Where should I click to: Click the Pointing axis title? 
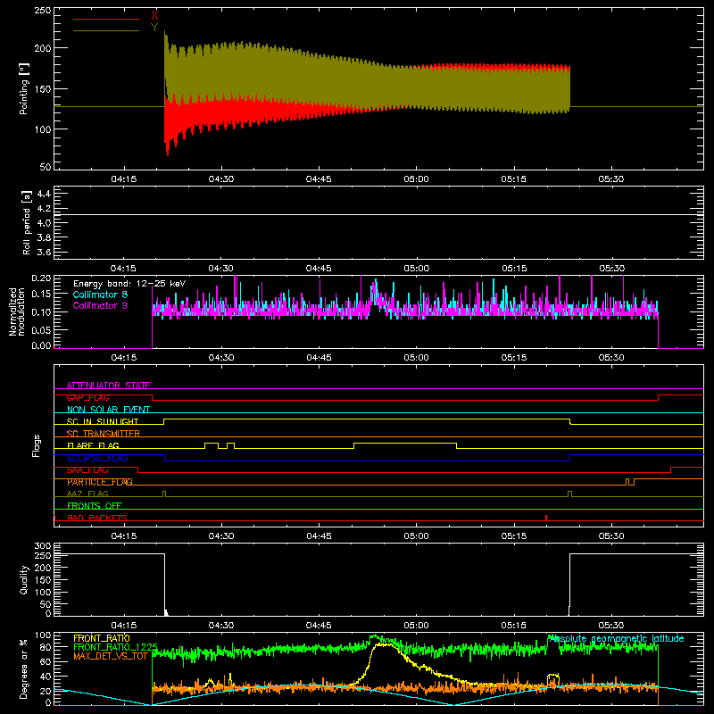point(24,88)
